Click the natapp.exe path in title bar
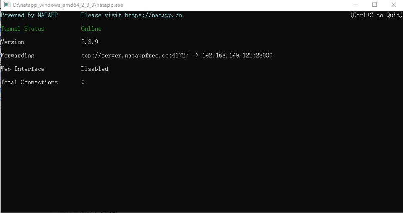The width and height of the screenshot is (403, 213). 68,5
